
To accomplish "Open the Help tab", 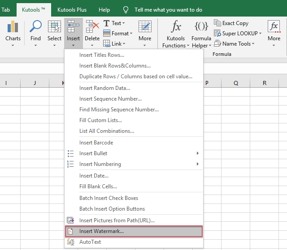I will tap(104, 10).
